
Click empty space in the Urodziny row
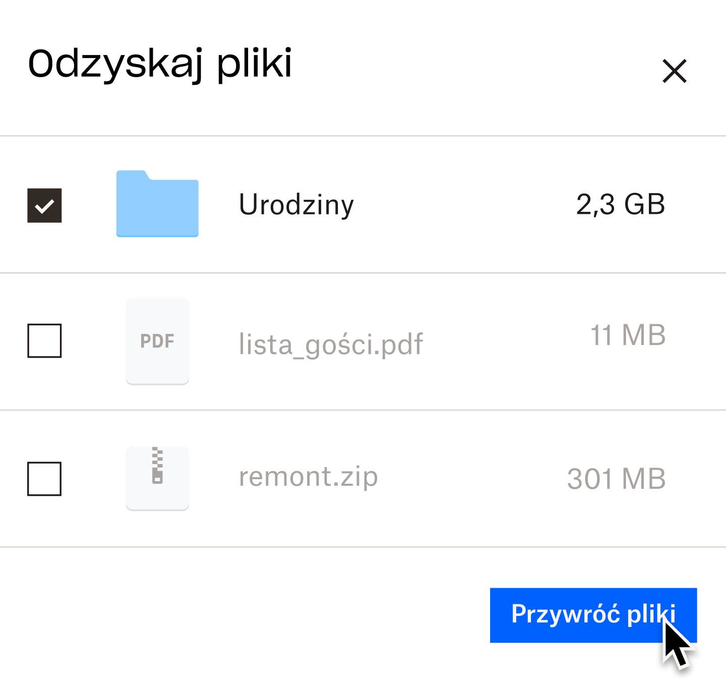click(x=464, y=205)
